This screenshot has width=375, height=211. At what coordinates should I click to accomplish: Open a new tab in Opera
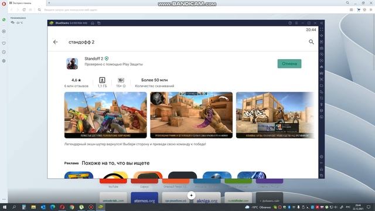pyautogui.click(x=49, y=3)
